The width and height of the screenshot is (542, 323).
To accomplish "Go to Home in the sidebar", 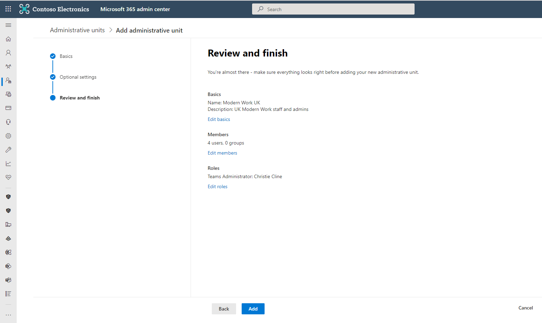I will point(8,39).
